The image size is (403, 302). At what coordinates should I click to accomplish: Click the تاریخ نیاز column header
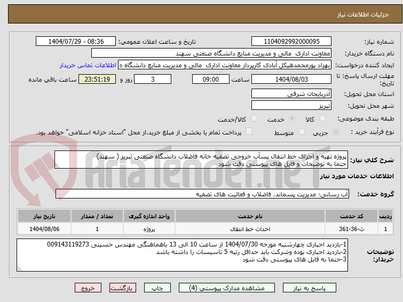click(x=44, y=216)
